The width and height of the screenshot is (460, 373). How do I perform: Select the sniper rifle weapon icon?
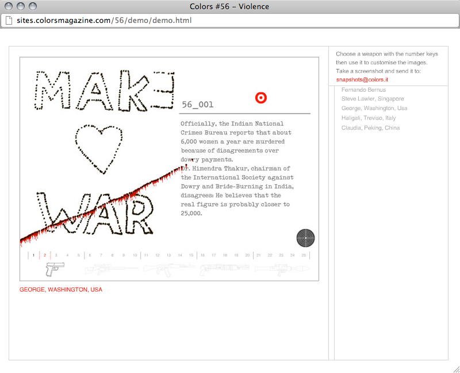tap(112, 269)
